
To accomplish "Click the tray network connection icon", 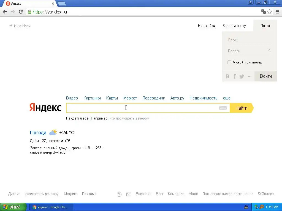I will (256, 207).
